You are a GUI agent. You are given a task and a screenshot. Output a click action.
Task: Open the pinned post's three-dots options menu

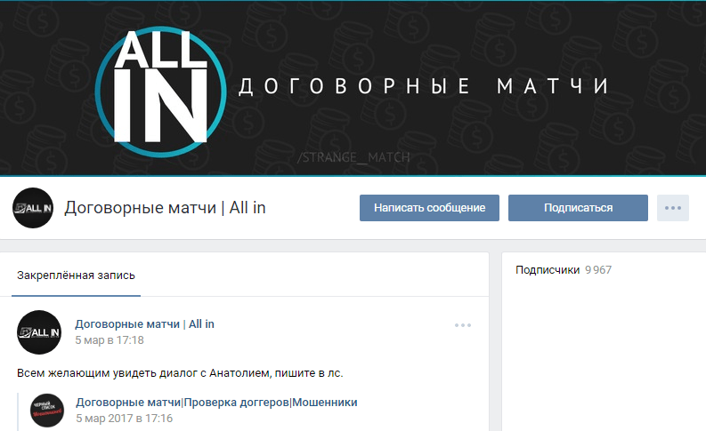click(x=462, y=325)
